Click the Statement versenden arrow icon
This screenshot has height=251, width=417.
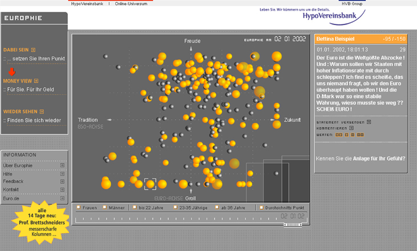pos(369,122)
